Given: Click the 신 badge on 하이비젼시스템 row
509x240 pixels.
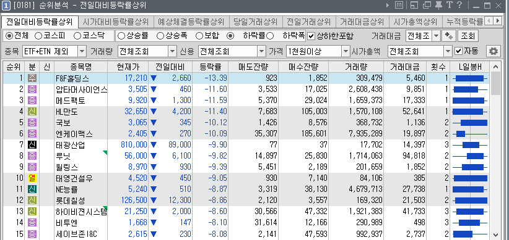Looking at the screenshot, I should pyautogui.click(x=32, y=212).
